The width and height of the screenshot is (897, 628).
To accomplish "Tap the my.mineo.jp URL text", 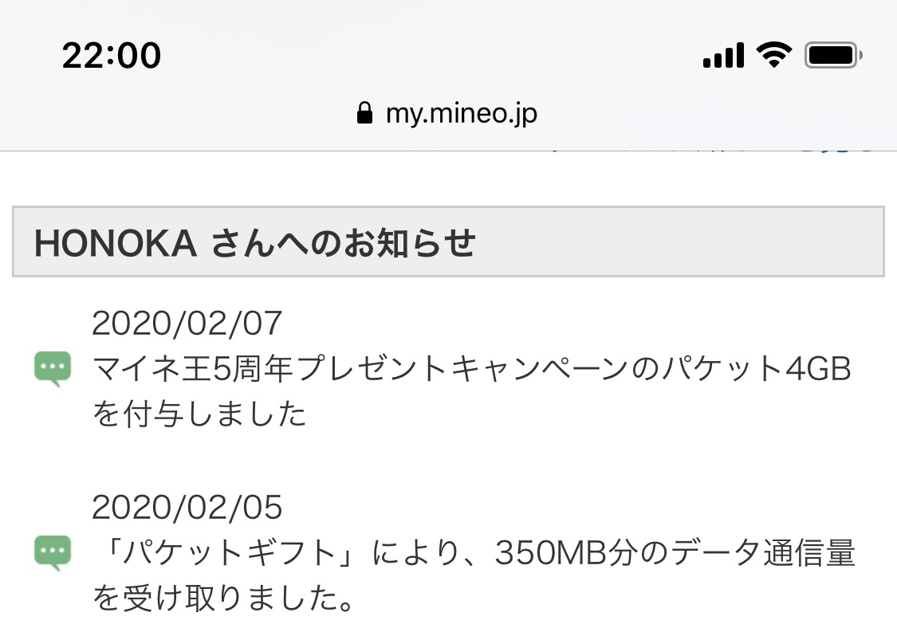I will point(461,113).
